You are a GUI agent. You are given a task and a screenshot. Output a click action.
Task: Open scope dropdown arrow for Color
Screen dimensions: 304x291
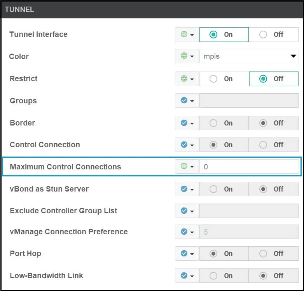(x=192, y=56)
